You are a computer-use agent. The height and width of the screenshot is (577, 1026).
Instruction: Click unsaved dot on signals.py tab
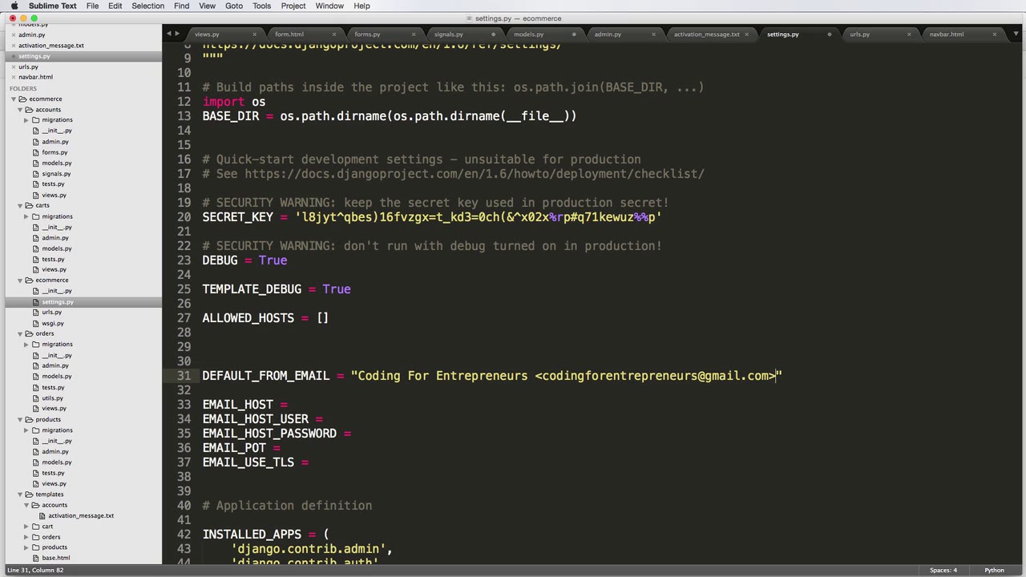pyautogui.click(x=493, y=34)
